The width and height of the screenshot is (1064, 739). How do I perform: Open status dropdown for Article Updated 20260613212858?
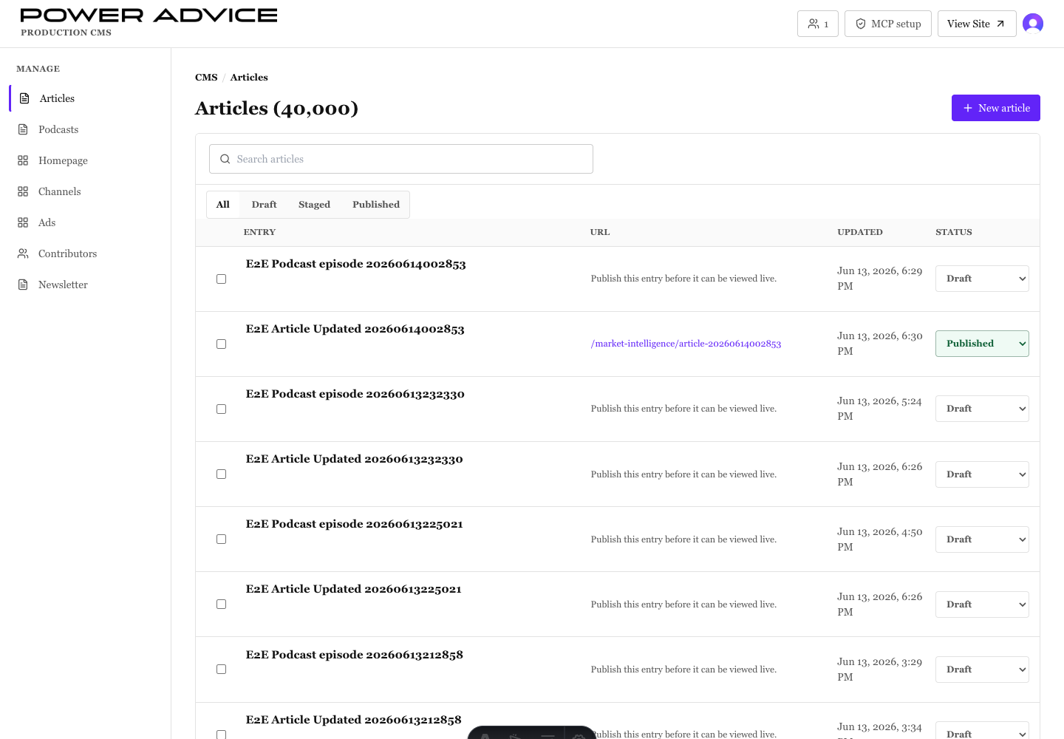coord(982,730)
